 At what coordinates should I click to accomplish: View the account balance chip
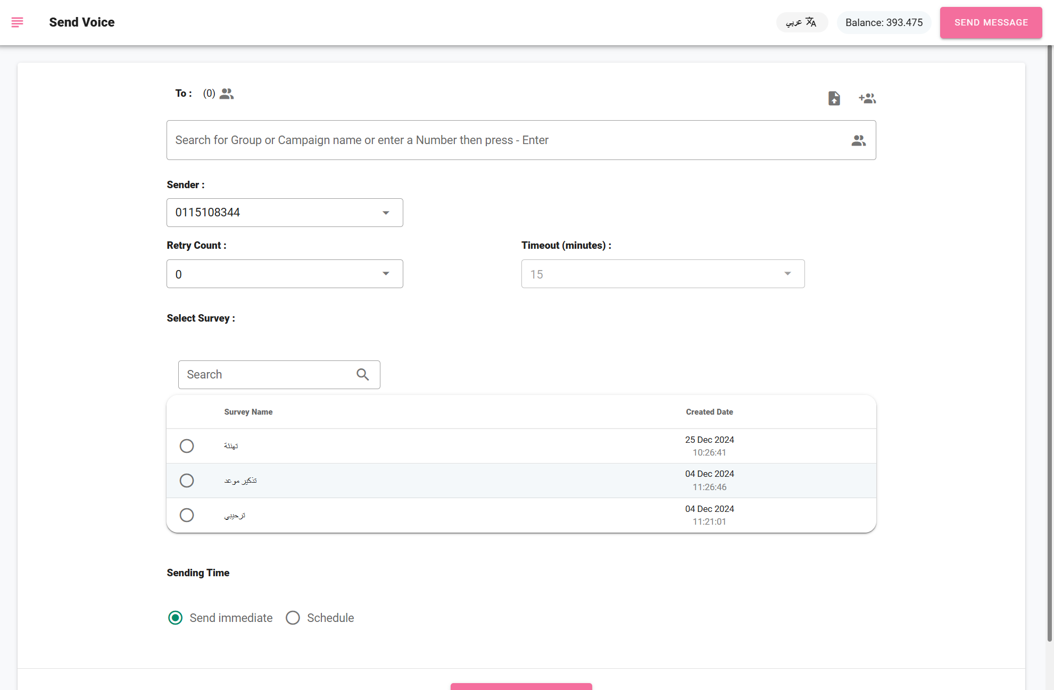point(884,22)
